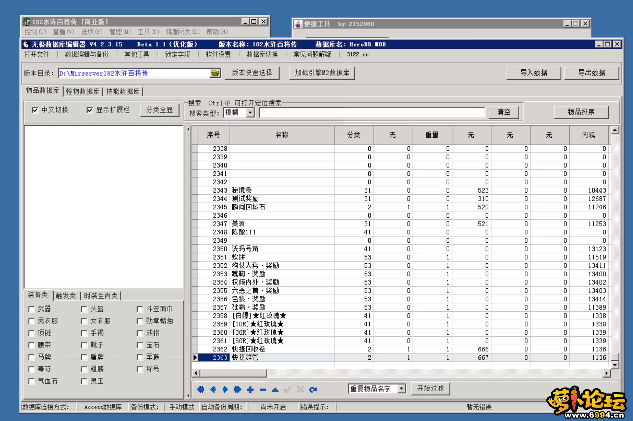The width and height of the screenshot is (633, 421).
Task: Click the 分类全显 button
Action: click(x=160, y=110)
